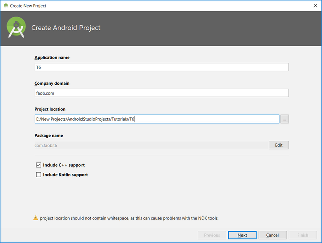Click the Create Android Project header title
322x243 pixels.
[66, 28]
